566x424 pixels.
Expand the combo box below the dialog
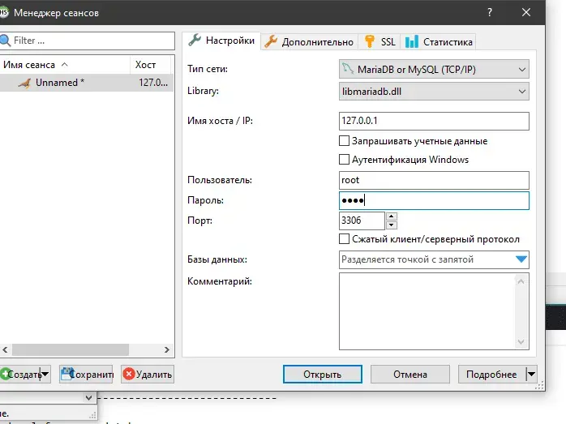(88, 398)
